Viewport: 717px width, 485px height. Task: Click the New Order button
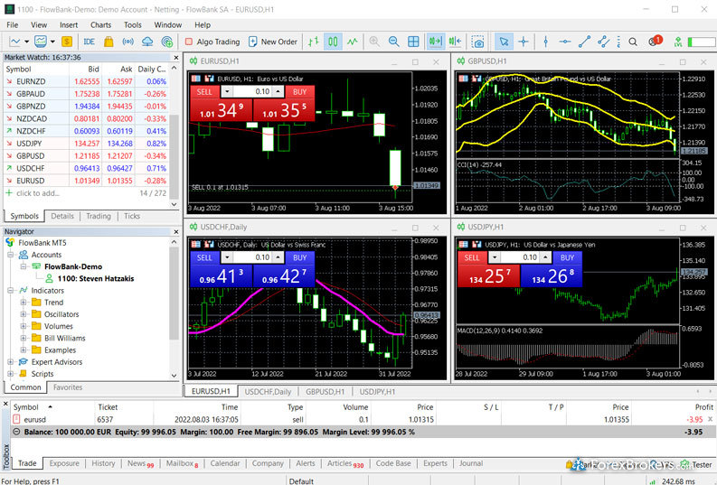coord(272,42)
